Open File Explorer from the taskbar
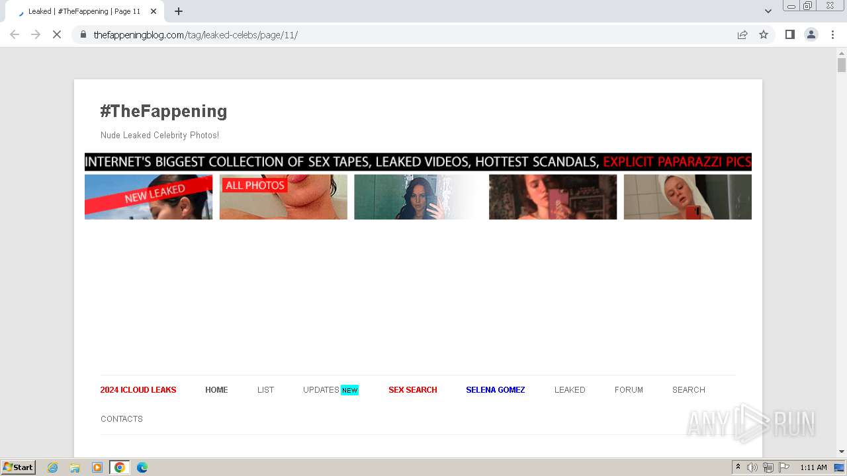Image resolution: width=847 pixels, height=476 pixels. pos(75,467)
